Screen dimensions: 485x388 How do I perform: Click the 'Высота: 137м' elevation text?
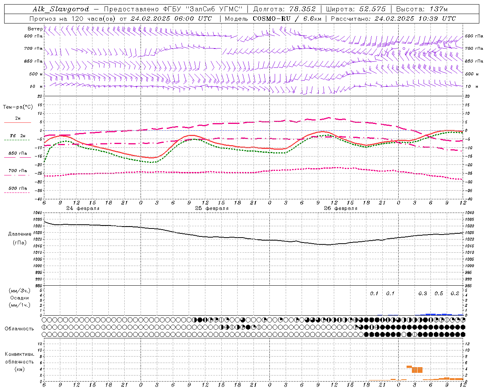422,9
